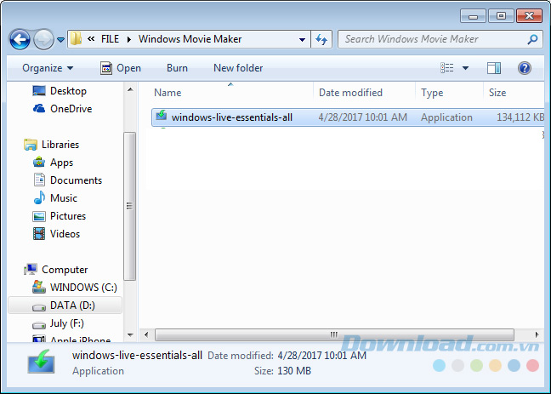Click the Open toolbar button
Screen dimensions: 551x394
pos(121,68)
